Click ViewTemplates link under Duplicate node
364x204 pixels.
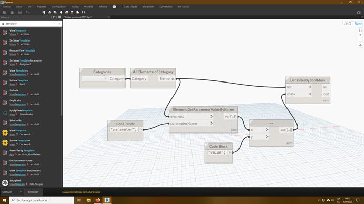(17, 104)
